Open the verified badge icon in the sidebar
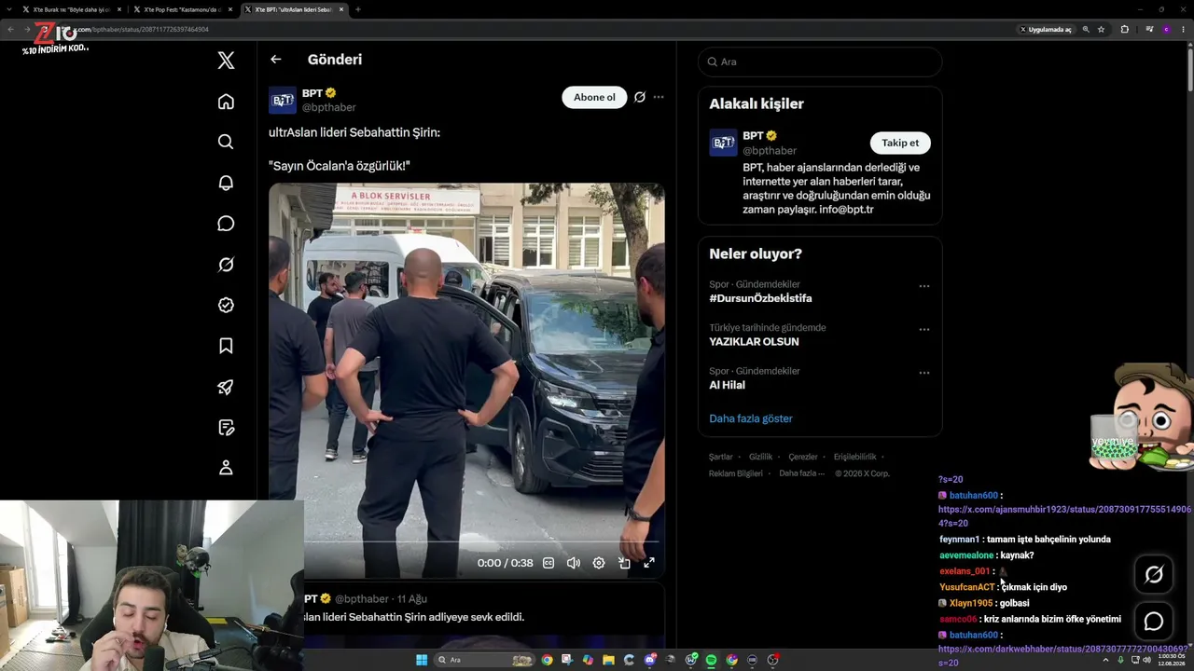Image resolution: width=1194 pixels, height=671 pixels. (226, 305)
